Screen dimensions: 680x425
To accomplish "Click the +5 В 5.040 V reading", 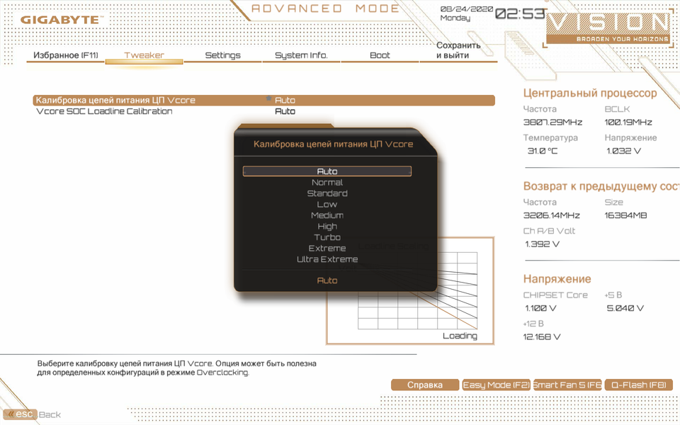I will coord(625,308).
